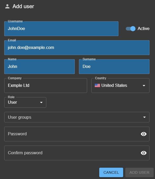
Task: Select the Name field containing John
Action: tap(39, 67)
